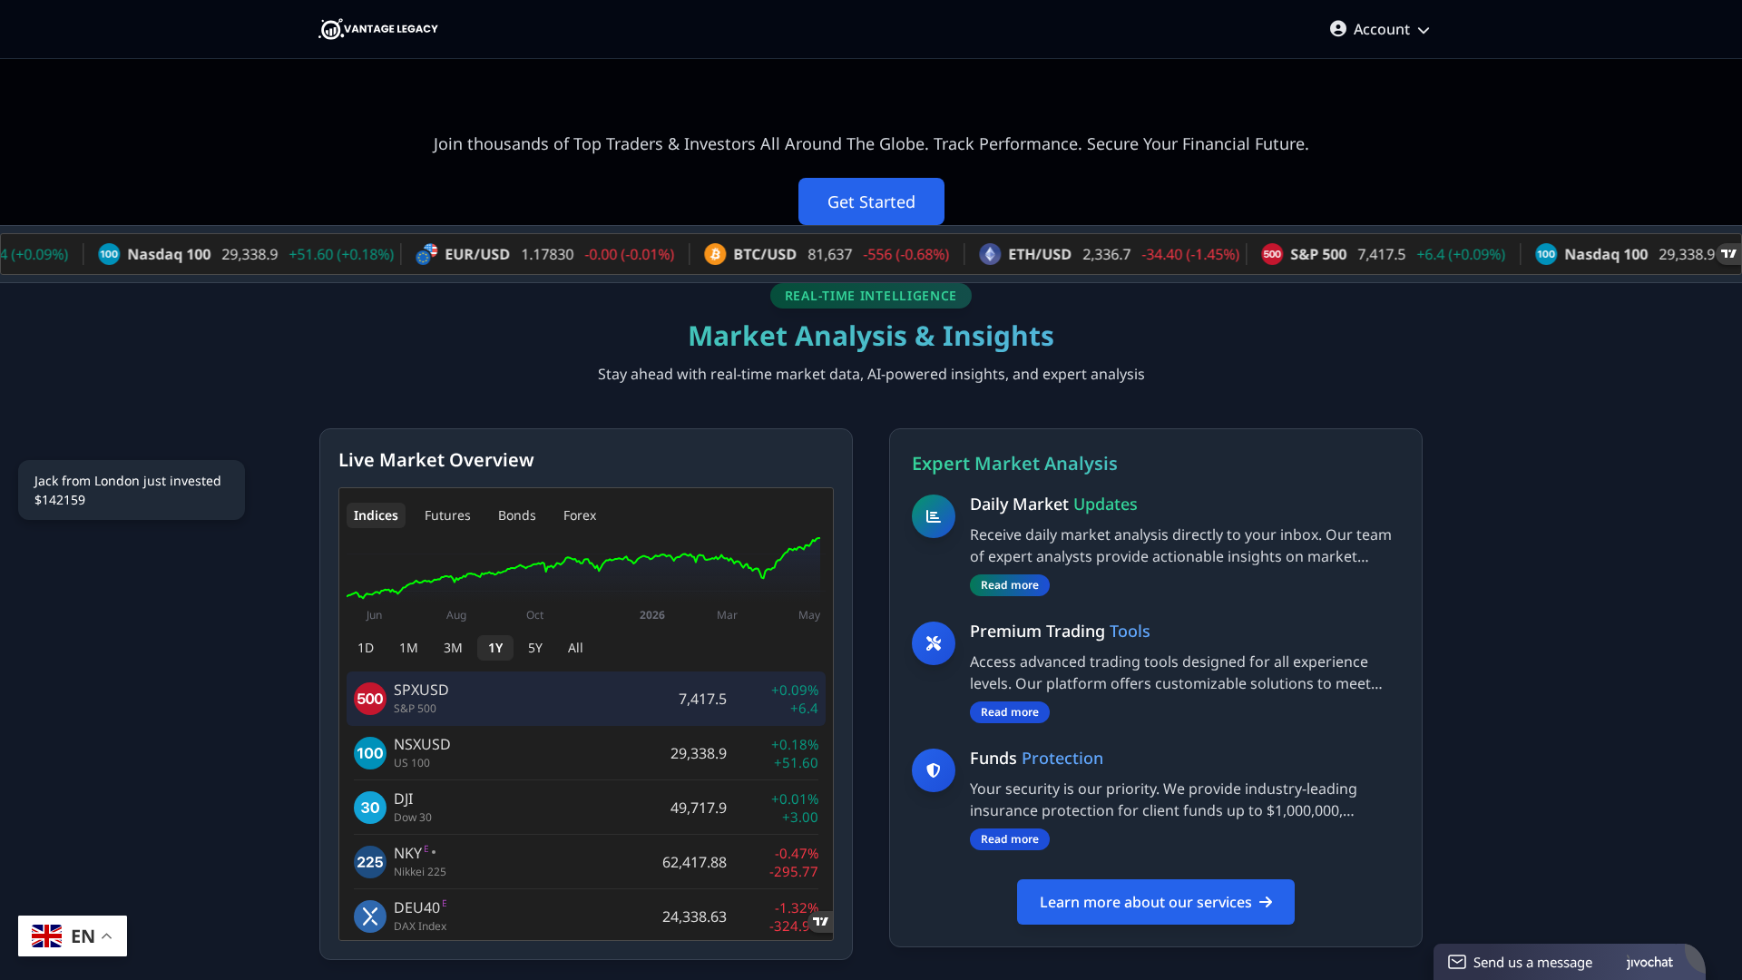Click the NKY 225 icon

[370, 862]
